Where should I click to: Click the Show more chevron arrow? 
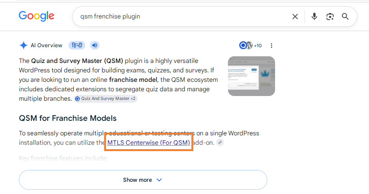coord(159,180)
